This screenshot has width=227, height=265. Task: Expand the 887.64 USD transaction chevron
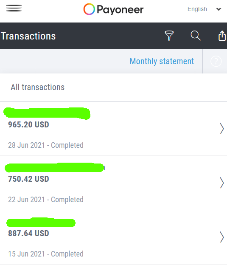[222, 237]
